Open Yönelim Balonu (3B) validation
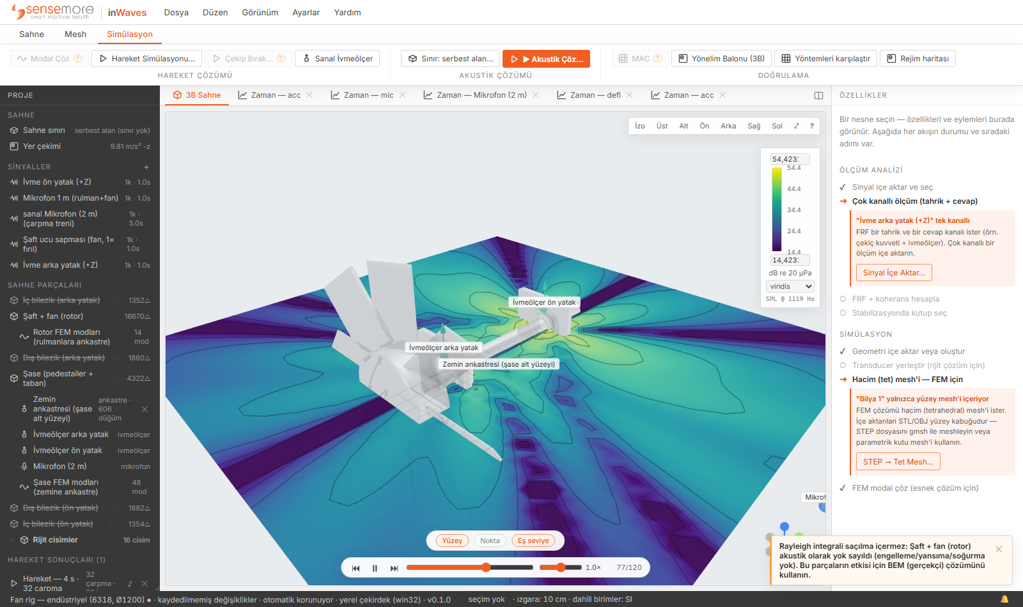This screenshot has width=1023, height=607. tap(722, 59)
